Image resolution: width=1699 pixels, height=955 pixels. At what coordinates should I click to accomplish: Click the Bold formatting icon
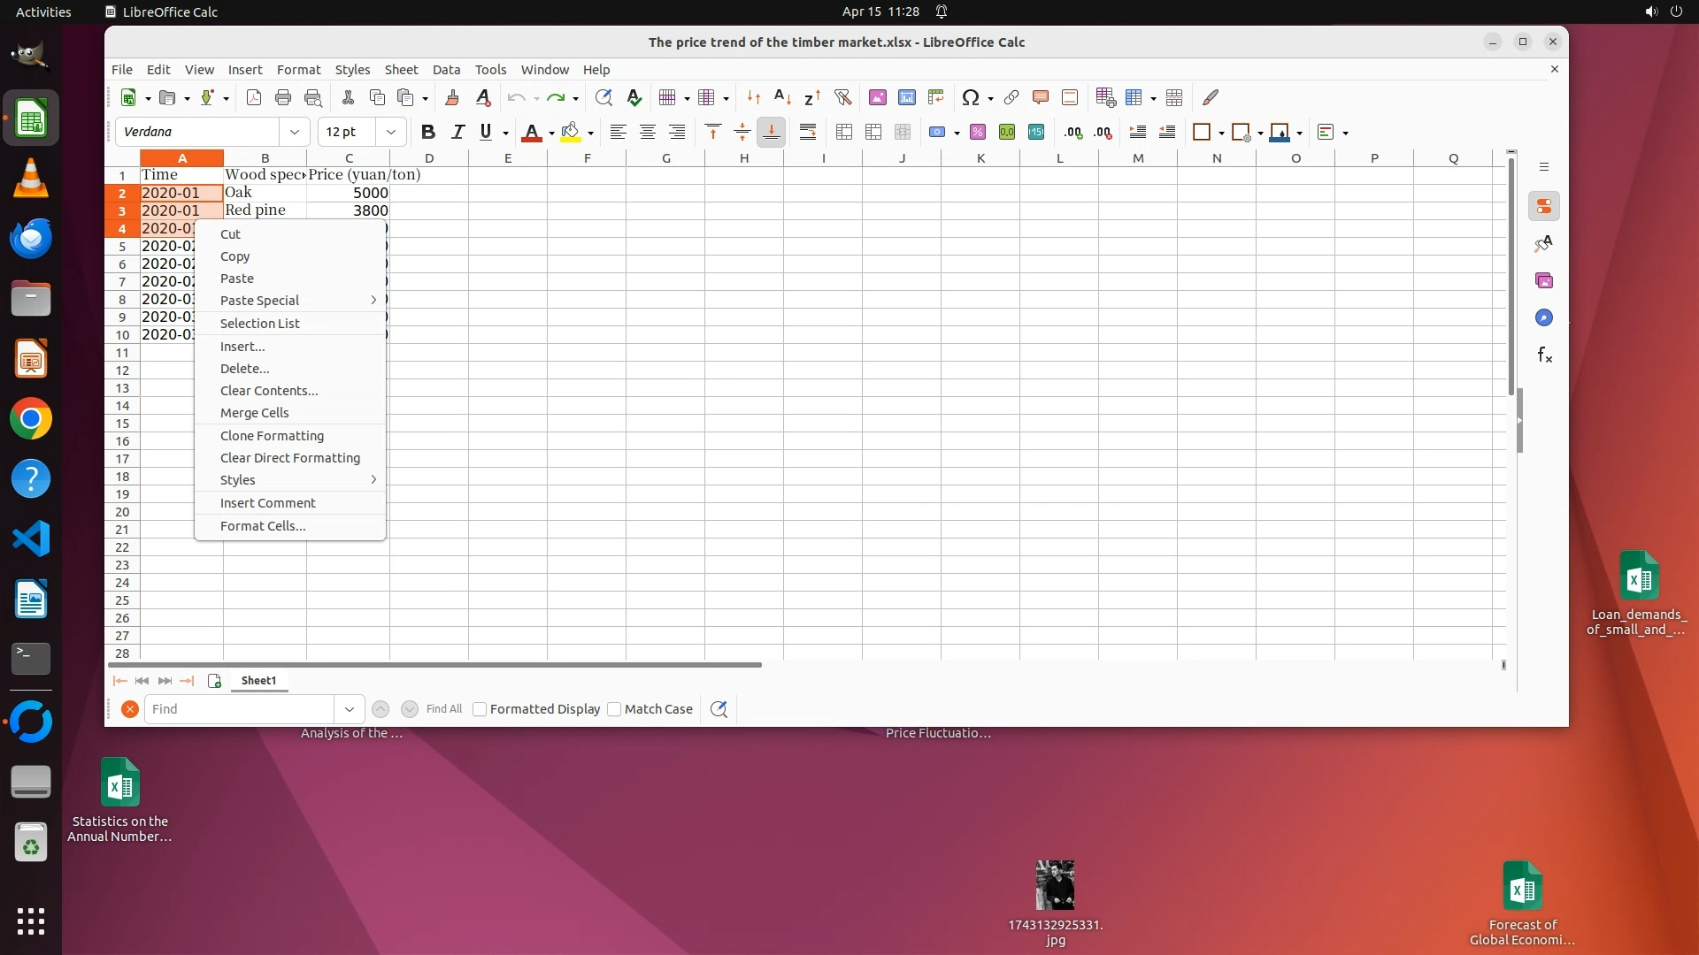[428, 133]
